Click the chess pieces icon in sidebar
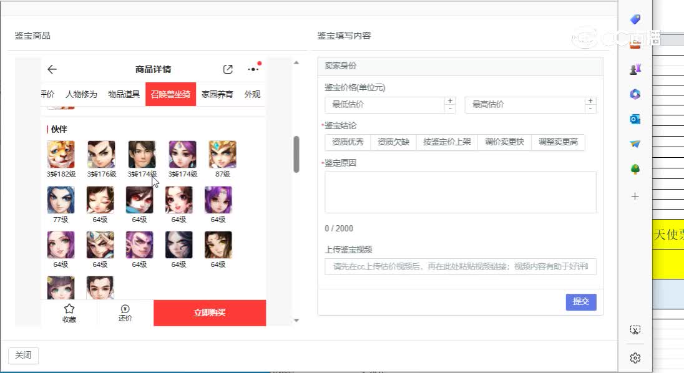 click(635, 69)
